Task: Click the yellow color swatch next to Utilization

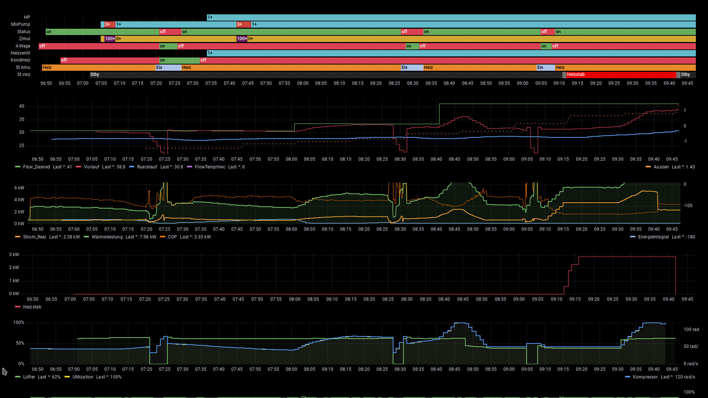Action: click(67, 377)
